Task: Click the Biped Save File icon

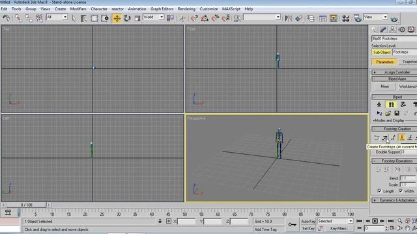Action: (397, 113)
